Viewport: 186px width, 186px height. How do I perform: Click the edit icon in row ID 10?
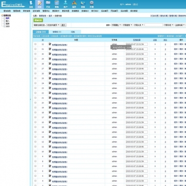(50, 152)
